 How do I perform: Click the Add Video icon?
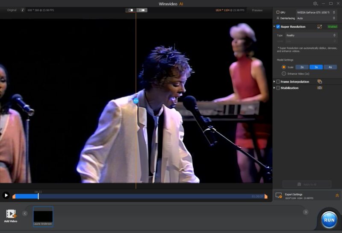[x=11, y=214]
